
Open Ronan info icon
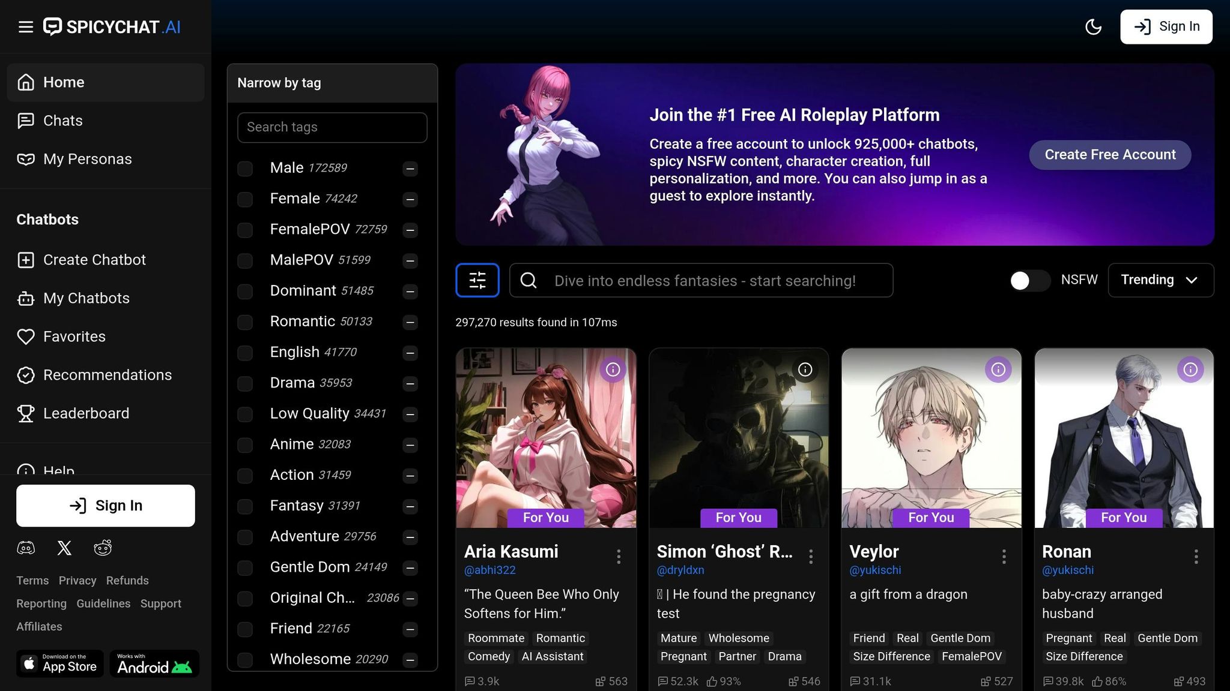coord(1190,369)
